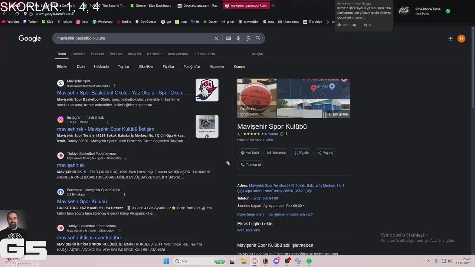
Task: Open more options for the Facebook result
Action: click(124, 195)
